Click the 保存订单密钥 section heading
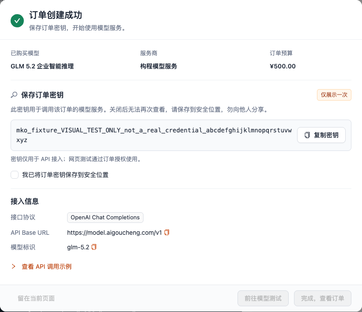 coord(42,95)
